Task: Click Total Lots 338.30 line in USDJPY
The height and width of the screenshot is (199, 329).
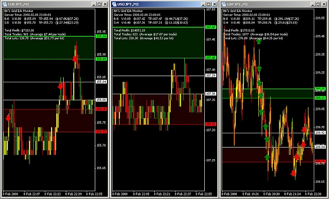Action: coord(144,38)
